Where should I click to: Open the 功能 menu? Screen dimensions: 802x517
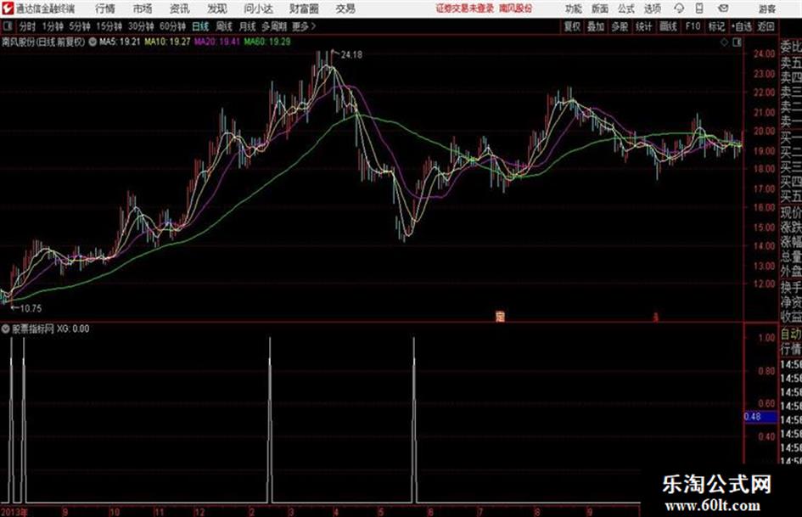pyautogui.click(x=574, y=8)
